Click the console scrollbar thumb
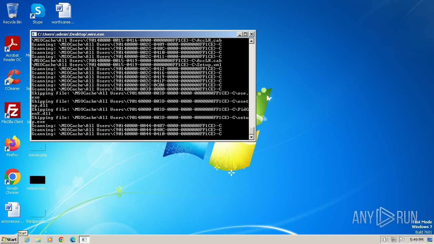 click(251, 130)
